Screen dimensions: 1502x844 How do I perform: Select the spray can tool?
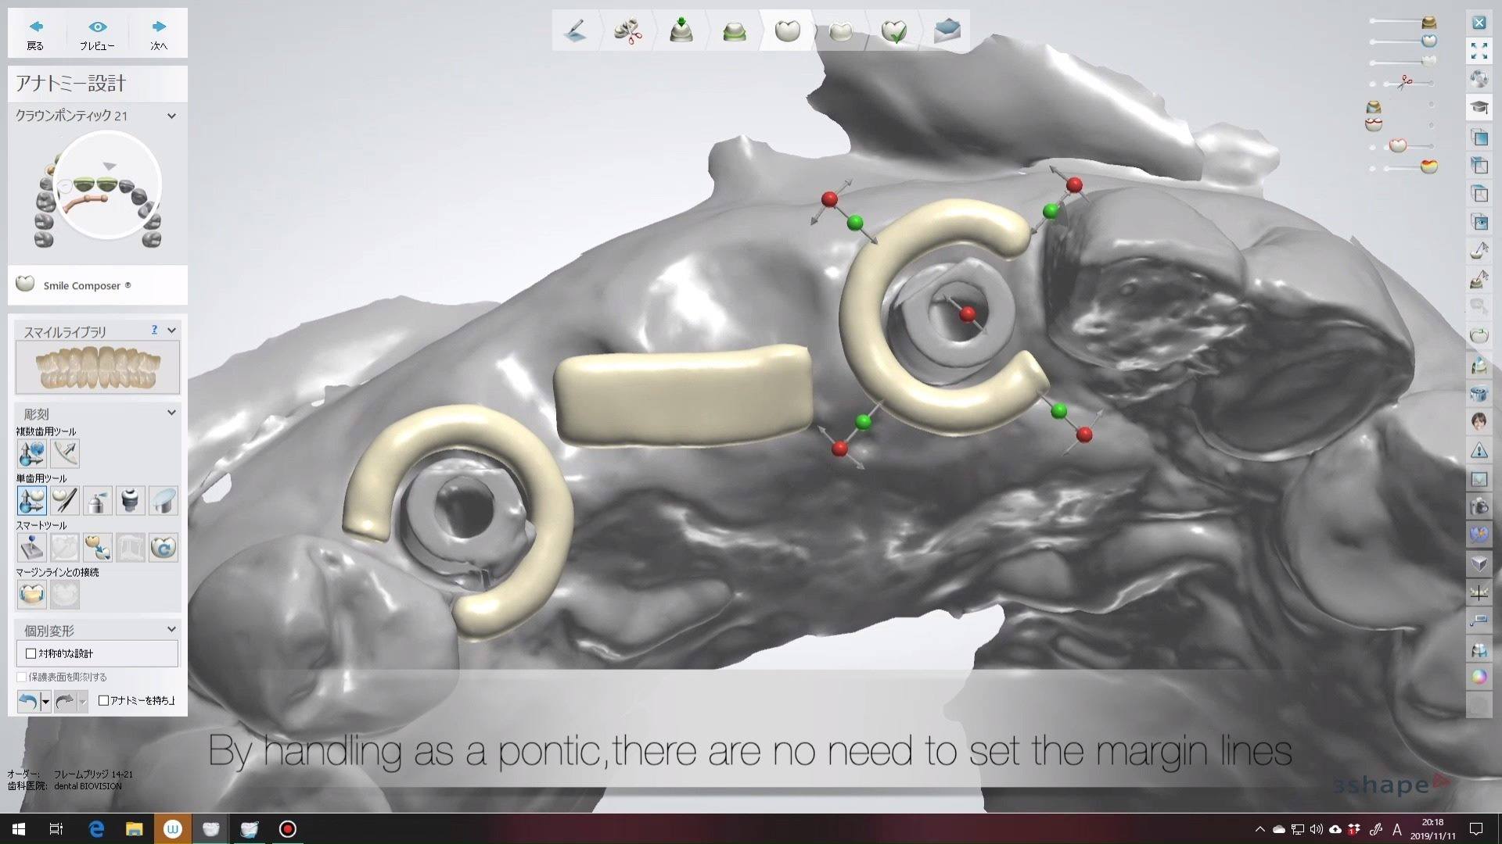(x=98, y=500)
